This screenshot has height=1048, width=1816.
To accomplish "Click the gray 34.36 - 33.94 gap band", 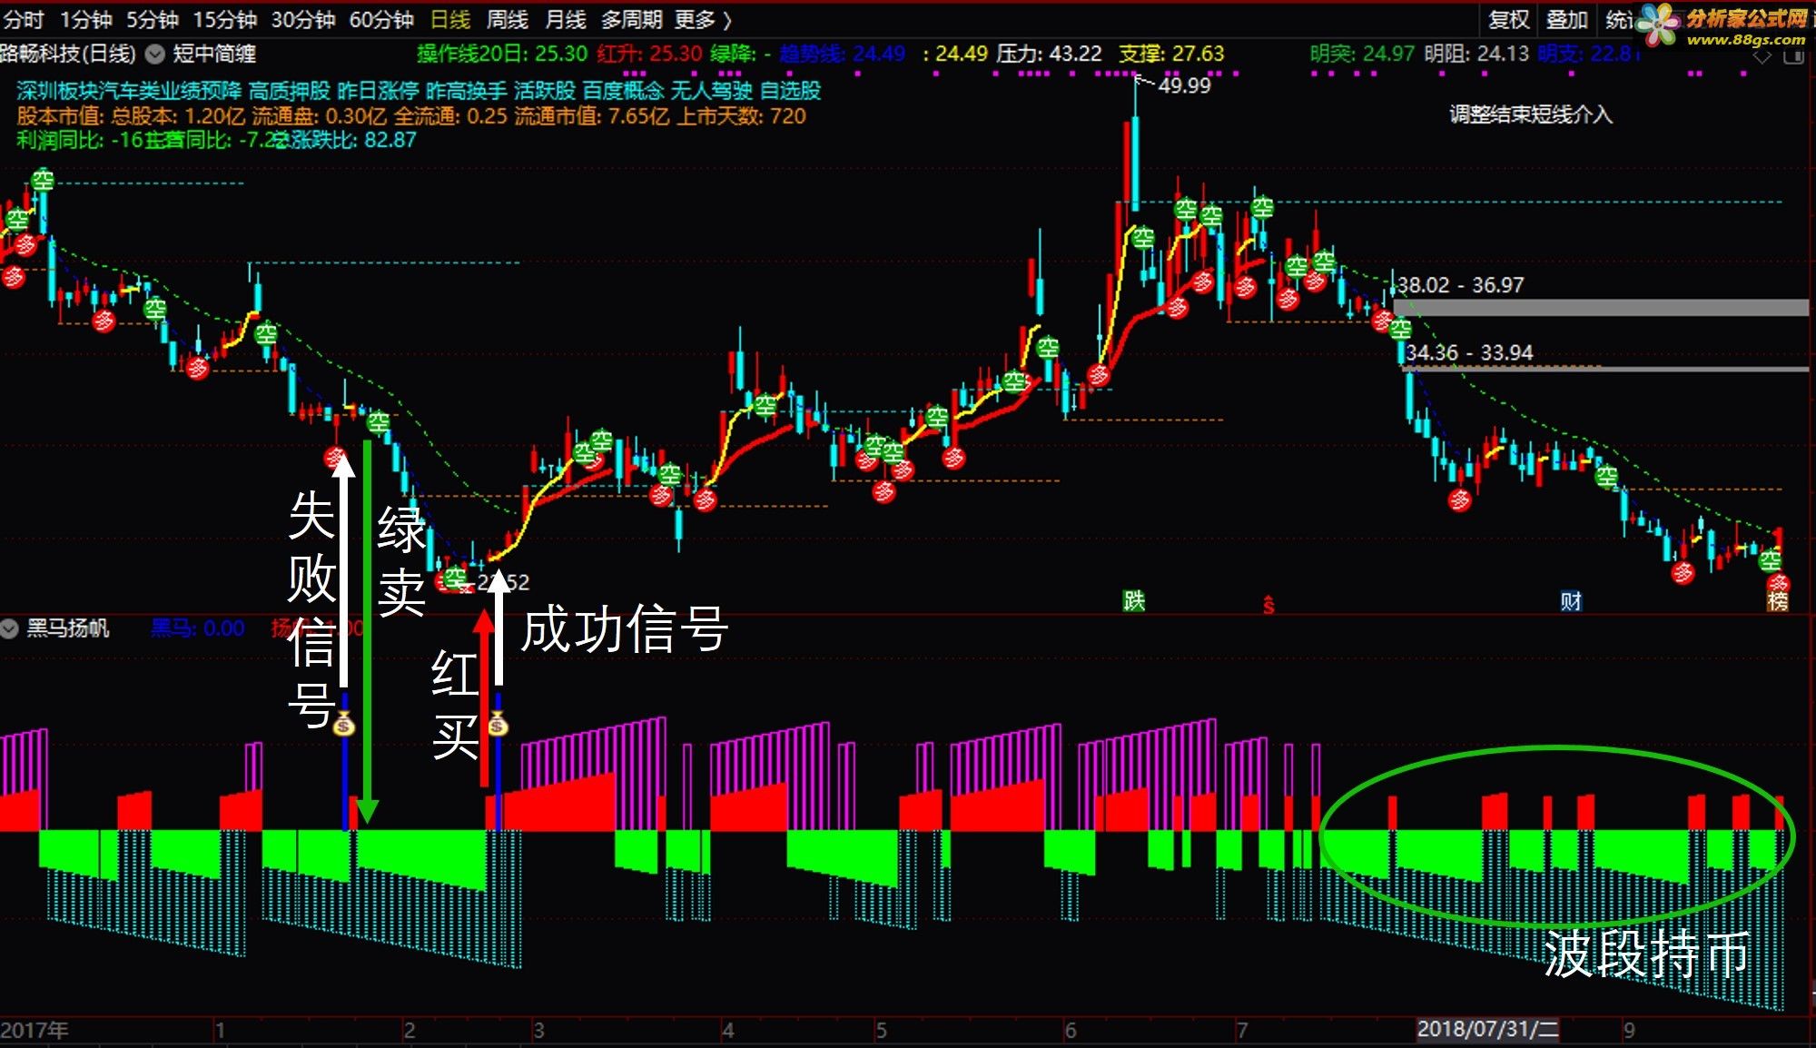I will [x=1605, y=369].
